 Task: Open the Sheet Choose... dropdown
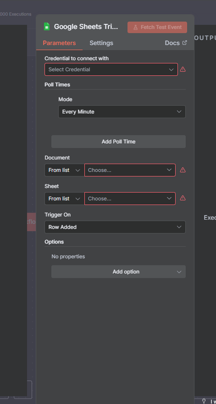[130, 199]
